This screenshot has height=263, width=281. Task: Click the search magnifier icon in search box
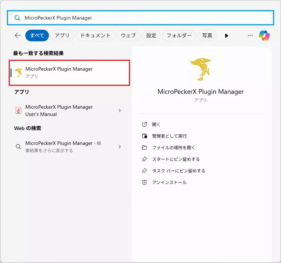17,18
